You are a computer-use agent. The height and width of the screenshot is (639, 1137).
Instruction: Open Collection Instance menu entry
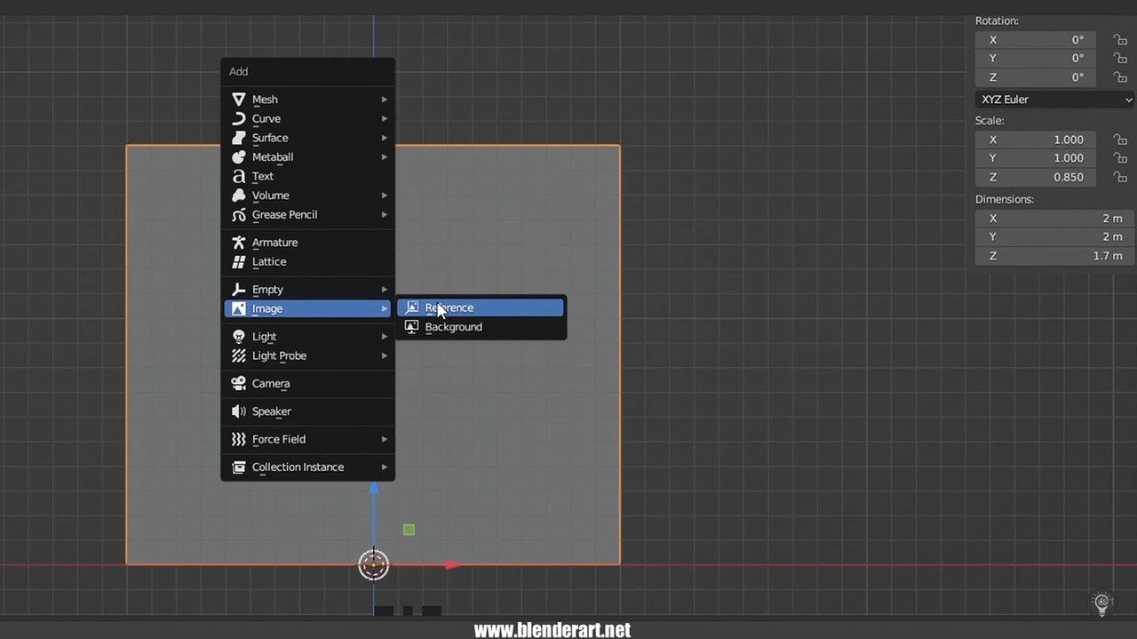click(307, 467)
